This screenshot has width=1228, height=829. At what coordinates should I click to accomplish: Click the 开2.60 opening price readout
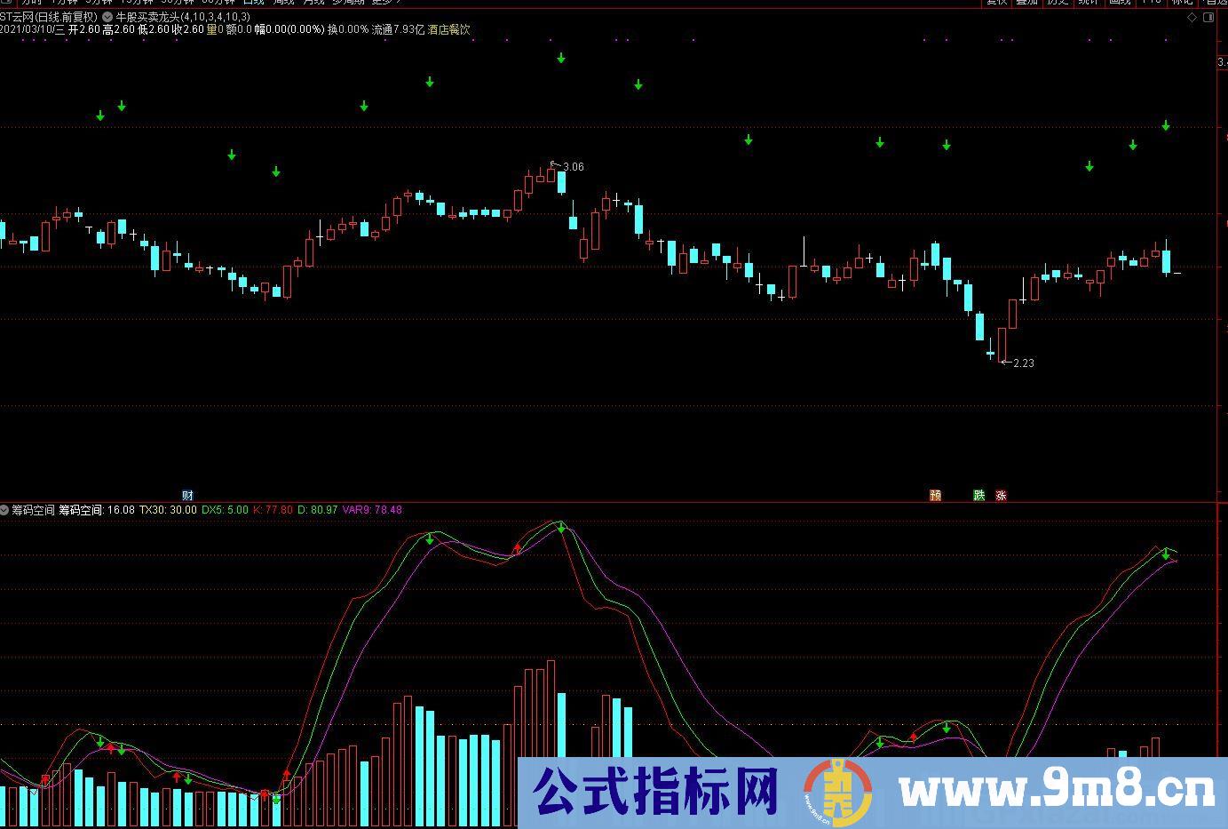pyautogui.click(x=83, y=29)
